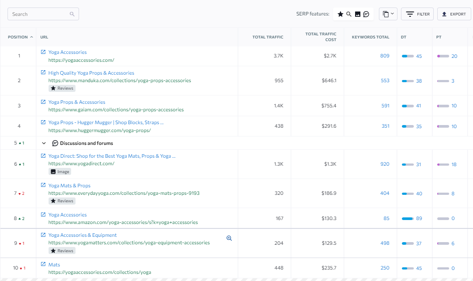Open the Yoga Accessories title link at position 1
Screen dimensions: 473x281
[x=68, y=52]
